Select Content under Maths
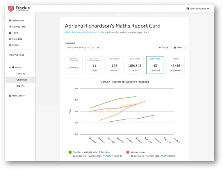This screenshot has width=223, height=170. tap(20, 74)
